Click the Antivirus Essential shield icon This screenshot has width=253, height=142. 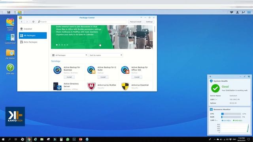pyautogui.click(x=125, y=86)
